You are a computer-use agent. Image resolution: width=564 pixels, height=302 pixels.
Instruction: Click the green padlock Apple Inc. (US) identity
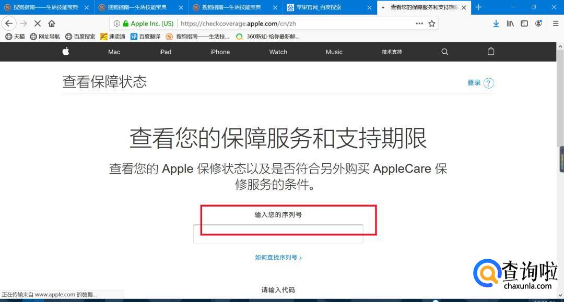coord(148,23)
